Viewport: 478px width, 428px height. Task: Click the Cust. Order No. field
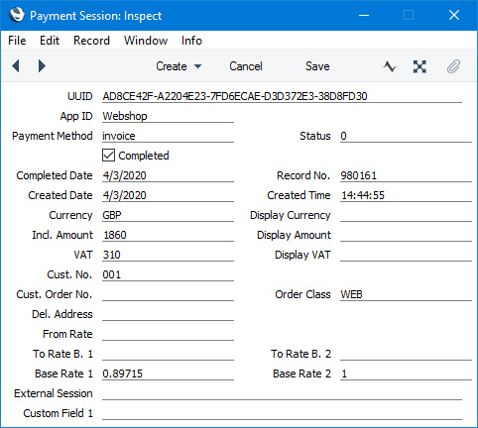coord(168,294)
